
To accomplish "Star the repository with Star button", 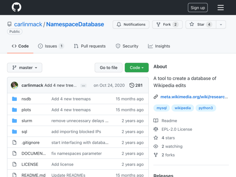I will coord(201,25).
